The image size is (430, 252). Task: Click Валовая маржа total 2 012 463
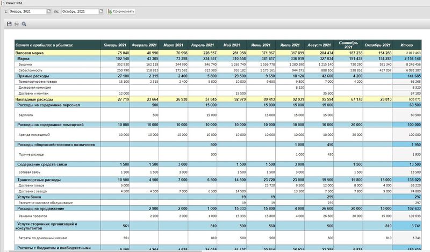coord(413,53)
